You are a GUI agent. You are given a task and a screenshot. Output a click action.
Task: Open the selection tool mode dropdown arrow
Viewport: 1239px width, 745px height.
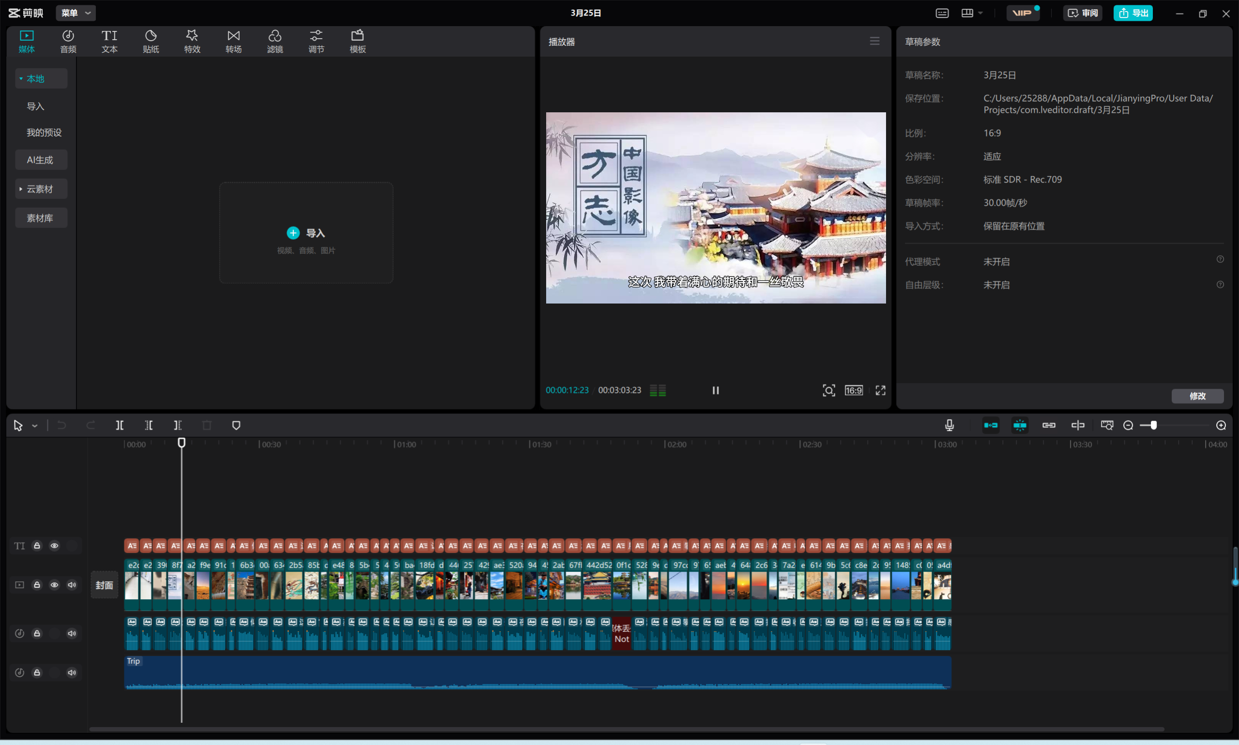click(35, 426)
